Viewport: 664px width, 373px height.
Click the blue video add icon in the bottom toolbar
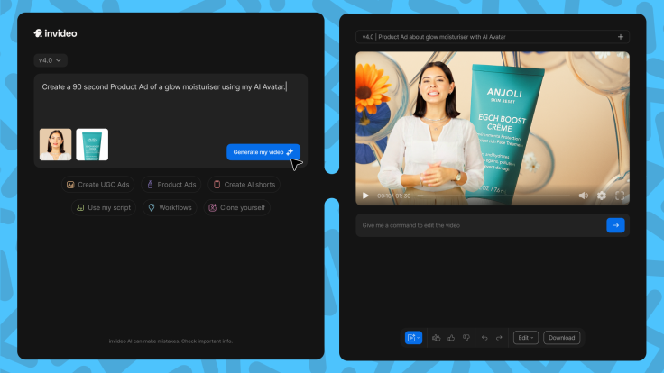(x=413, y=338)
